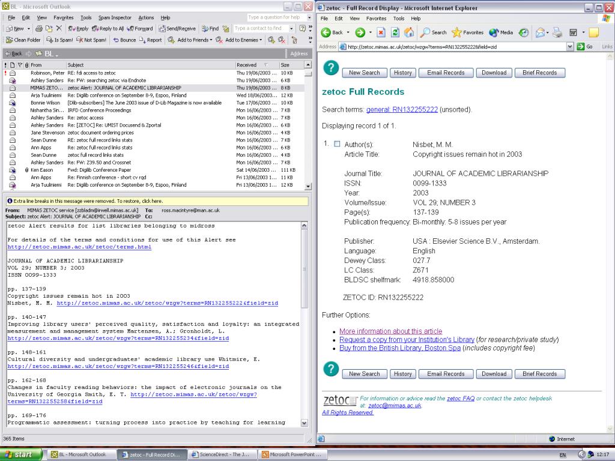Click the Find button in Outlook toolbar
615x461 pixels.
210,29
